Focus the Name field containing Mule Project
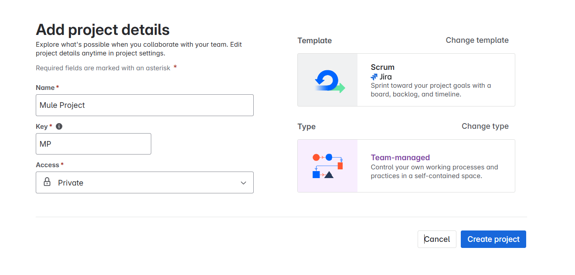Viewport: 575px width, 275px height. tap(144, 105)
